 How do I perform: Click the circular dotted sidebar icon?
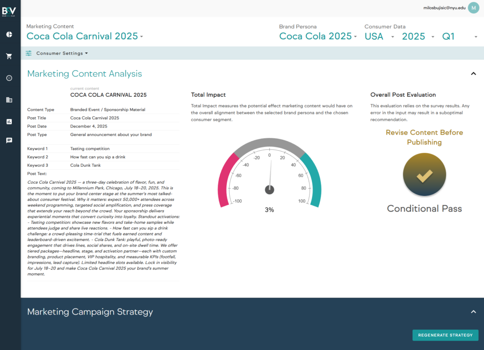click(9, 78)
